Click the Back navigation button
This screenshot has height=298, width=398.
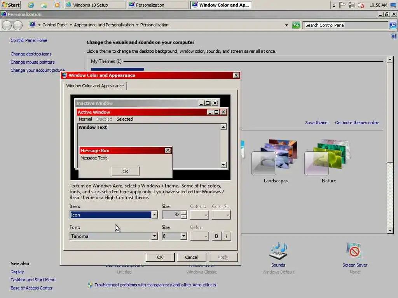click(7, 25)
